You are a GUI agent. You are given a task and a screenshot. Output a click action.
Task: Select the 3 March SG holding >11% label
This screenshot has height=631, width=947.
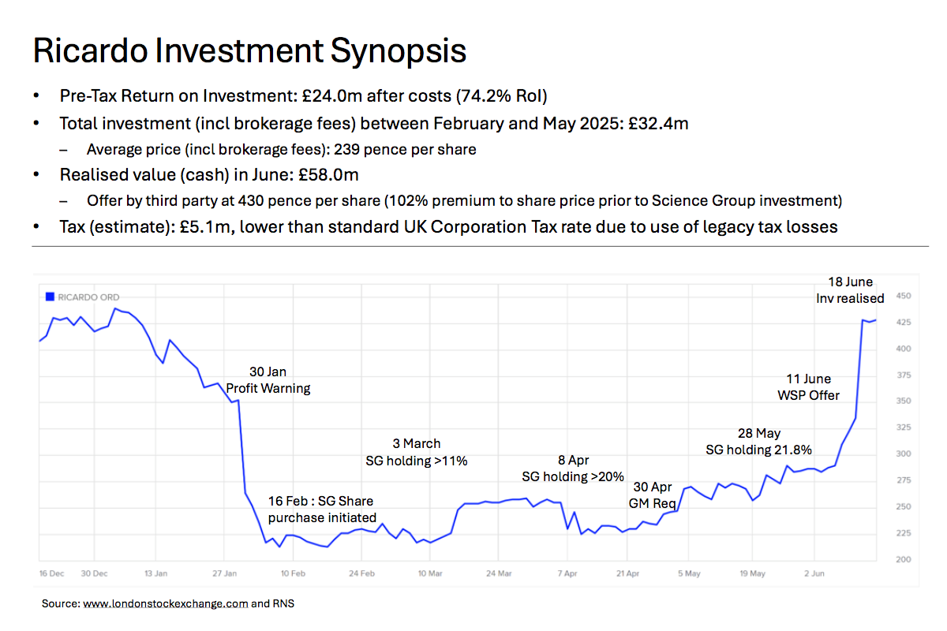(416, 452)
